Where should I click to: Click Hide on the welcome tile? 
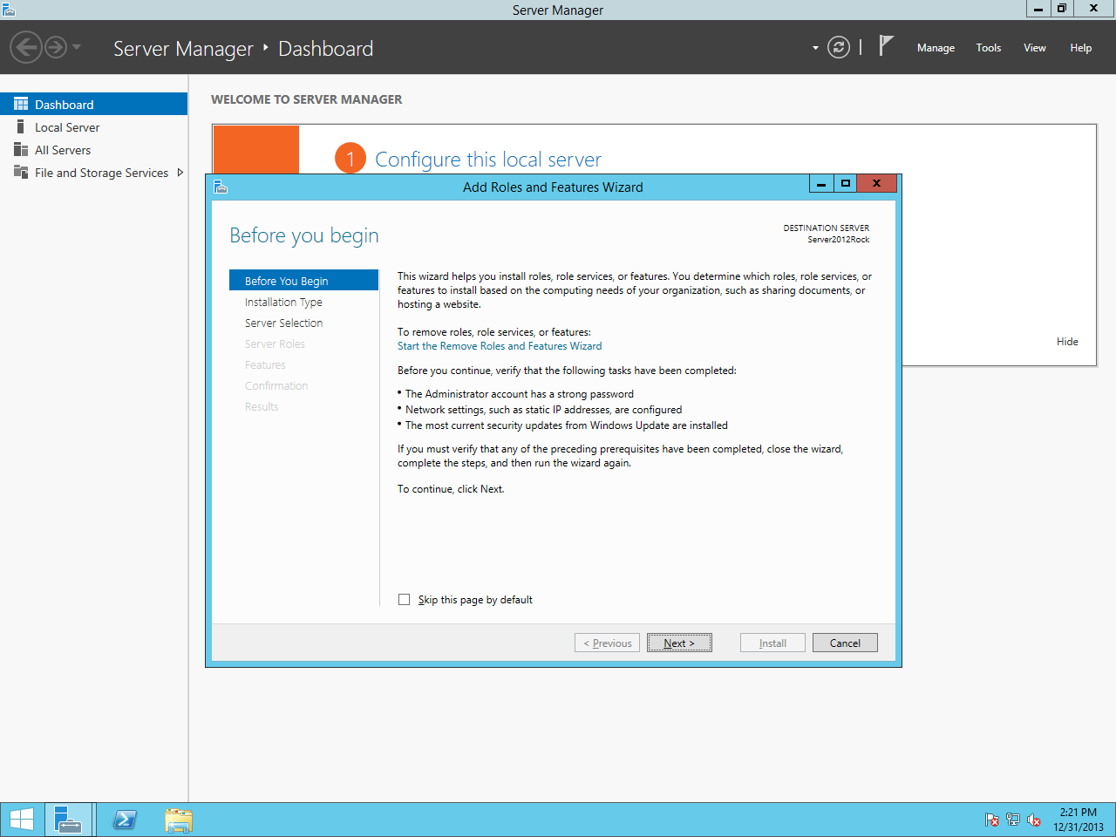click(x=1067, y=342)
